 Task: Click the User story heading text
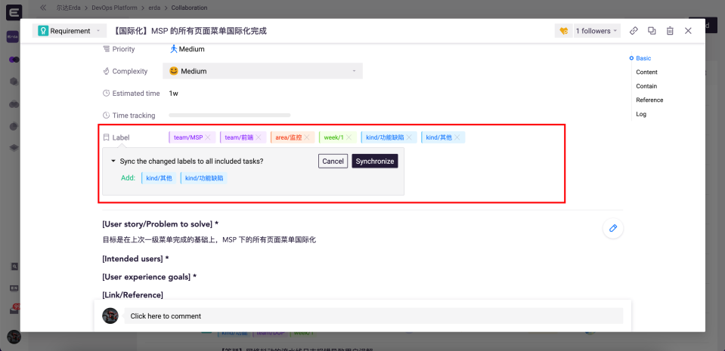point(160,224)
